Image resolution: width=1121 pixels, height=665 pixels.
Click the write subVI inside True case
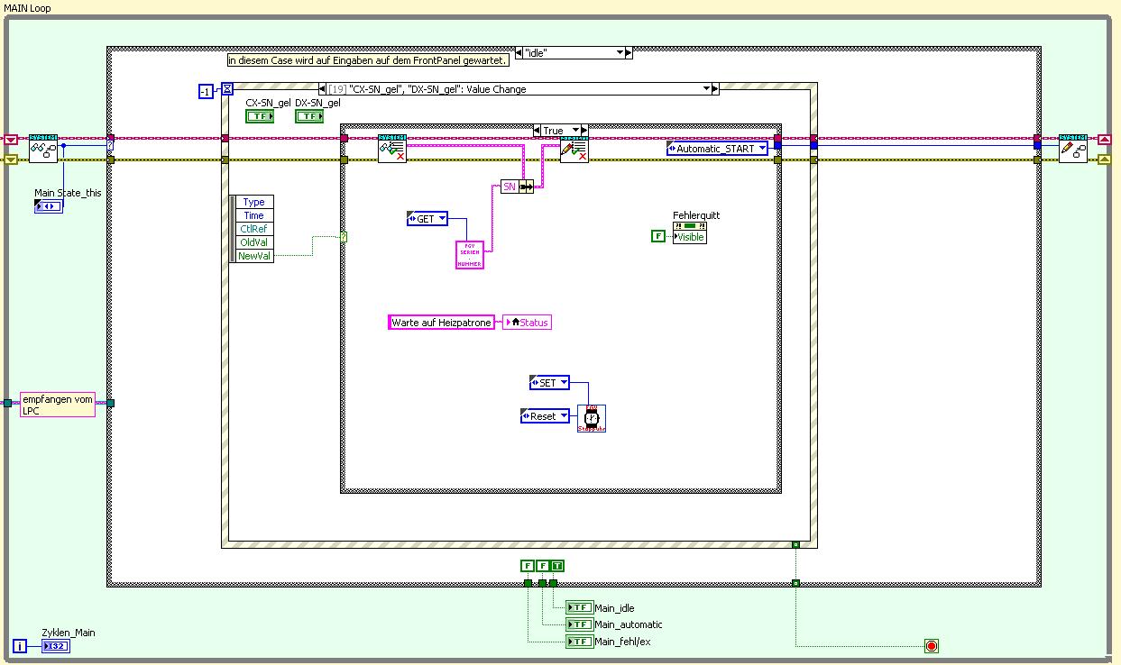[574, 149]
